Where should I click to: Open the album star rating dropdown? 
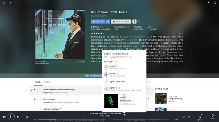103,34
